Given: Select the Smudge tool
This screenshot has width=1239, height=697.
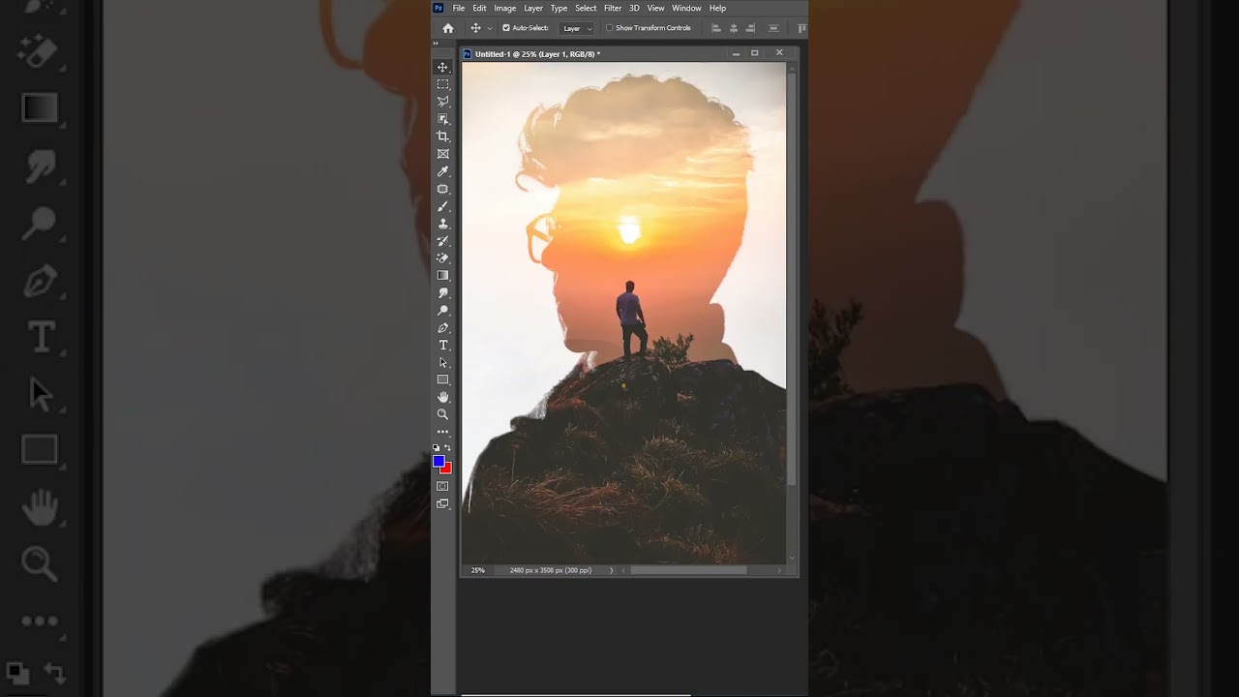Looking at the screenshot, I should point(443,293).
